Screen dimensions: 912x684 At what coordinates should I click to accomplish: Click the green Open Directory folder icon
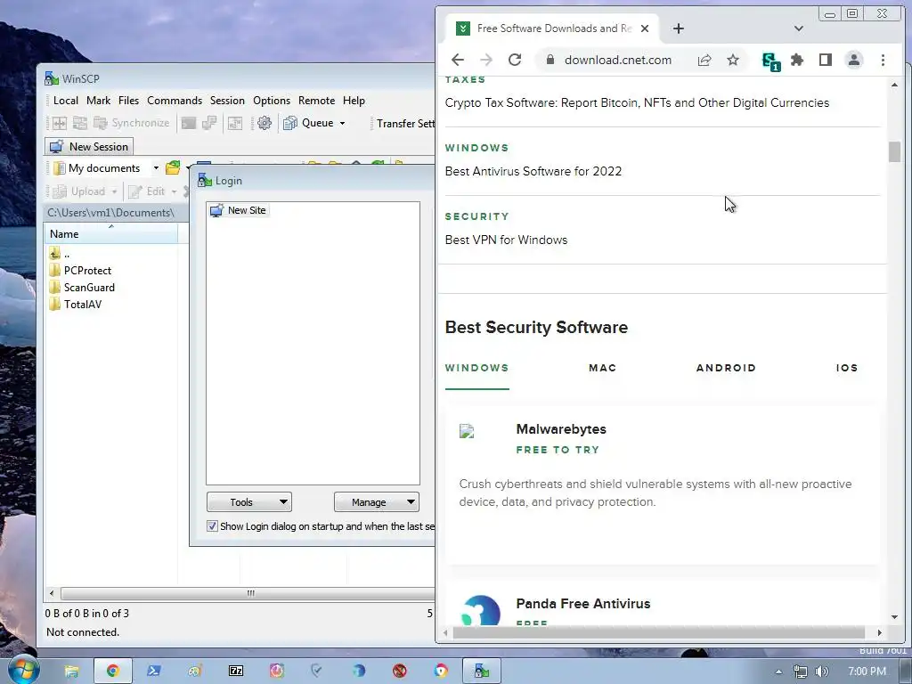click(173, 168)
